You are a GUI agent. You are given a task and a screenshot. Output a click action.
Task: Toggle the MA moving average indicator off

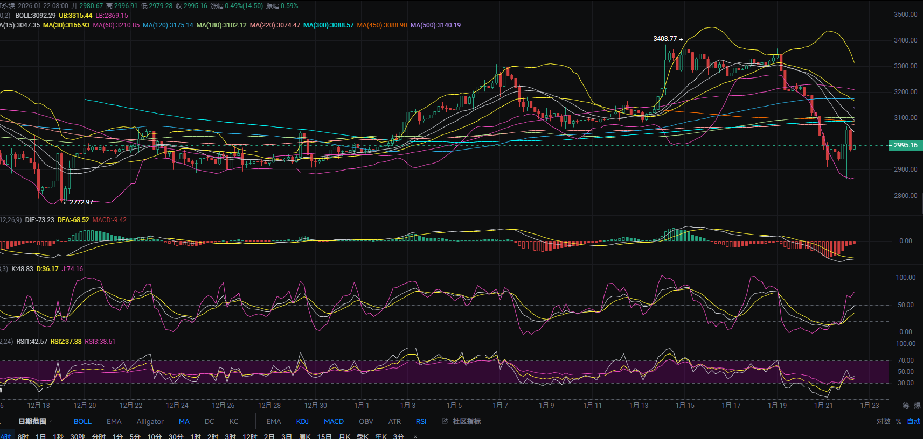(x=184, y=421)
